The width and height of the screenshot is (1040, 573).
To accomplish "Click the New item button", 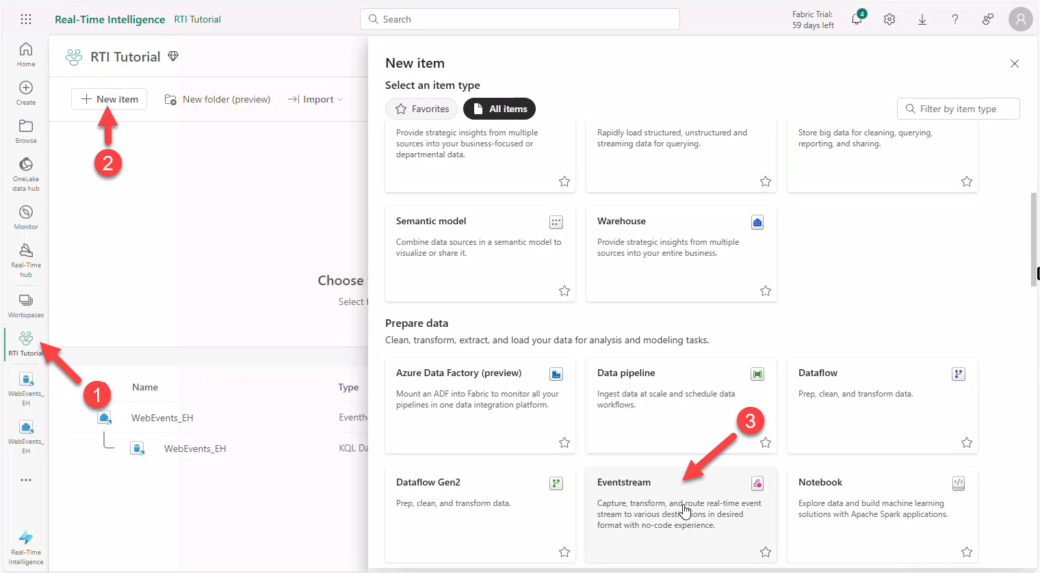I will coord(109,98).
